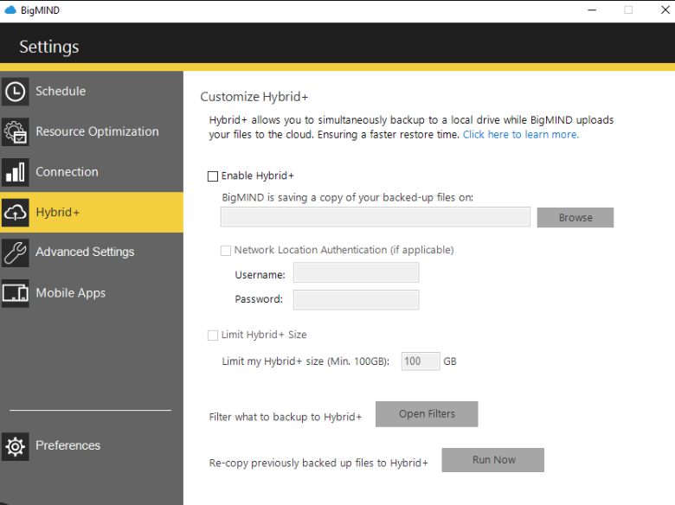Screen dimensions: 675x505
Task: Select the Hybrid+ sidebar entry
Action: pyautogui.click(x=92, y=213)
